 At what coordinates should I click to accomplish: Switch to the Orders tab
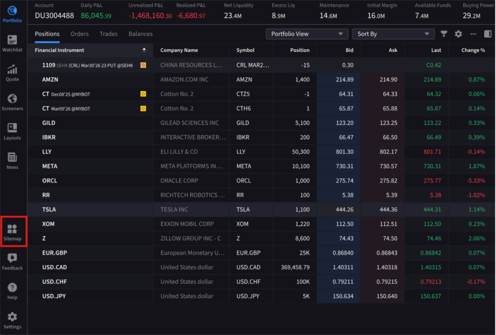coord(79,33)
